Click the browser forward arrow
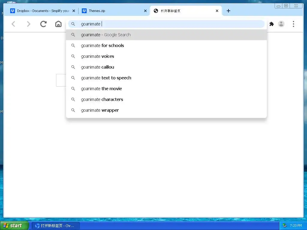Image resolution: width=307 pixels, height=230 pixels. 28,24
